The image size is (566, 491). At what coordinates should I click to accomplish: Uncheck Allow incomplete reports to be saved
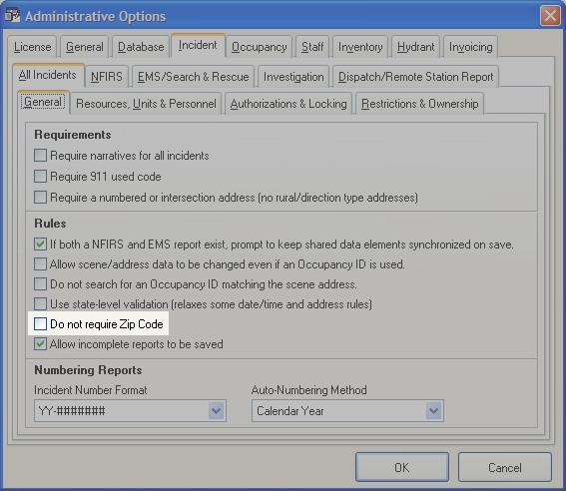[x=40, y=344]
